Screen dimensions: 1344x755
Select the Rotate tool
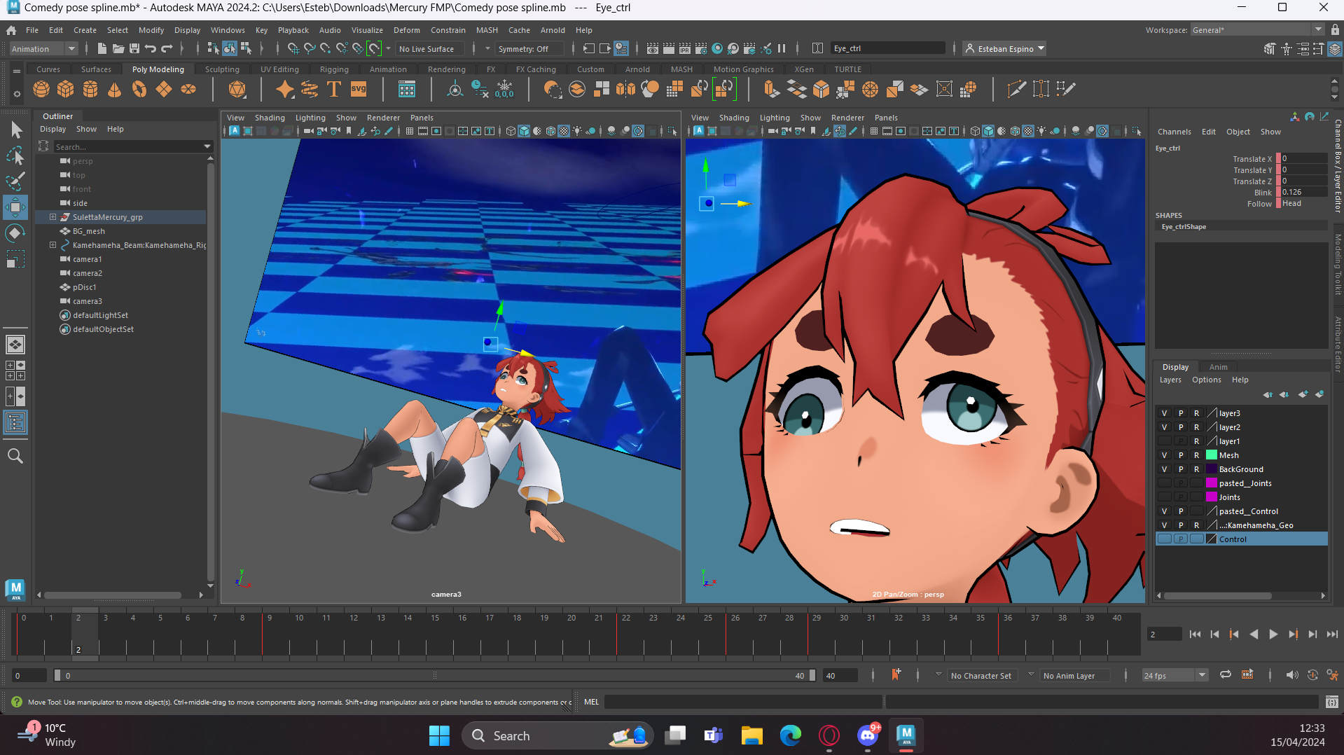[x=15, y=233]
